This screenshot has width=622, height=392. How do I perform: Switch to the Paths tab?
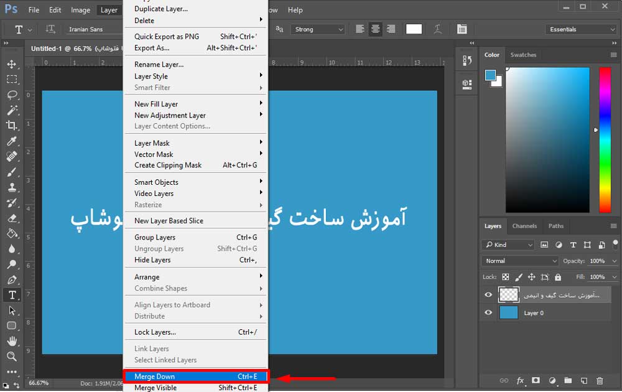[555, 226]
